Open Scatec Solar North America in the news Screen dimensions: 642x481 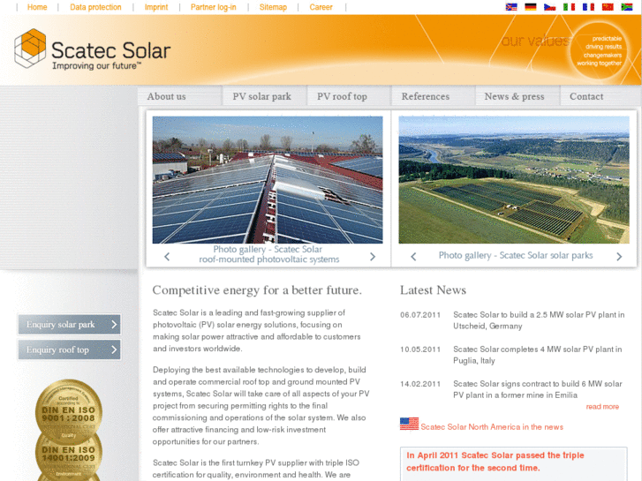click(492, 427)
